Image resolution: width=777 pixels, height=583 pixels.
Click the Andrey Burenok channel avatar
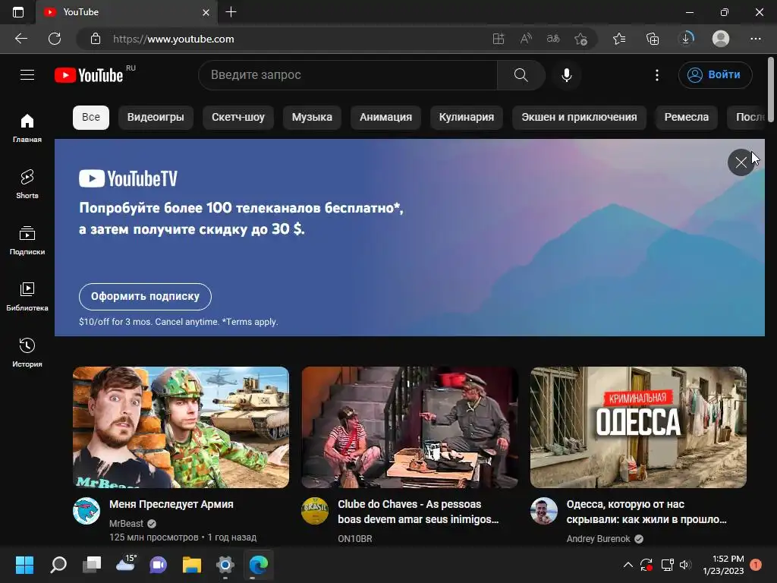(543, 511)
